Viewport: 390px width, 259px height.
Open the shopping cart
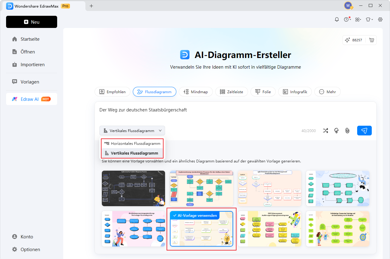[x=371, y=40]
